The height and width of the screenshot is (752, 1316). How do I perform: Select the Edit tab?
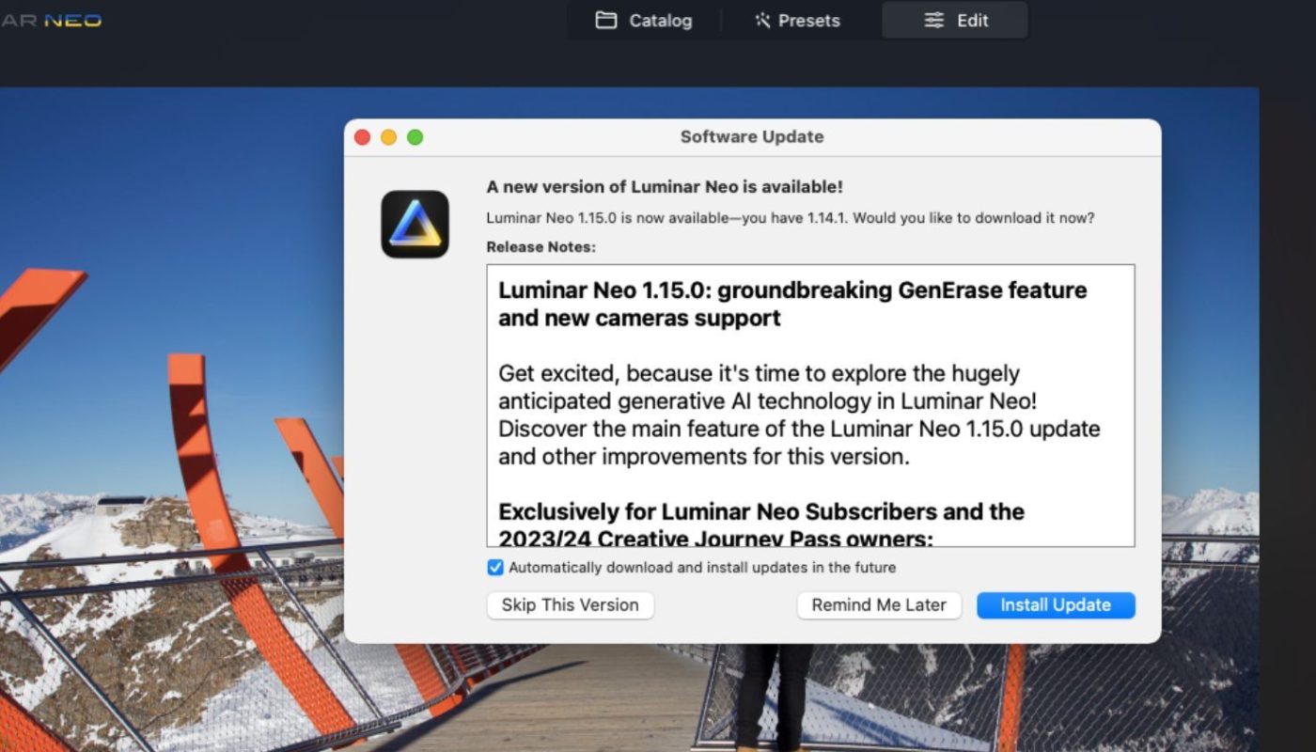pyautogui.click(x=955, y=20)
